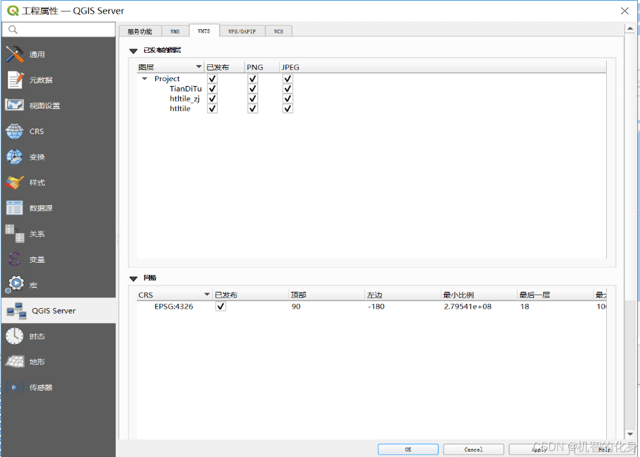Uncheck 已发布 for EPSG:4326 grid

point(221,307)
